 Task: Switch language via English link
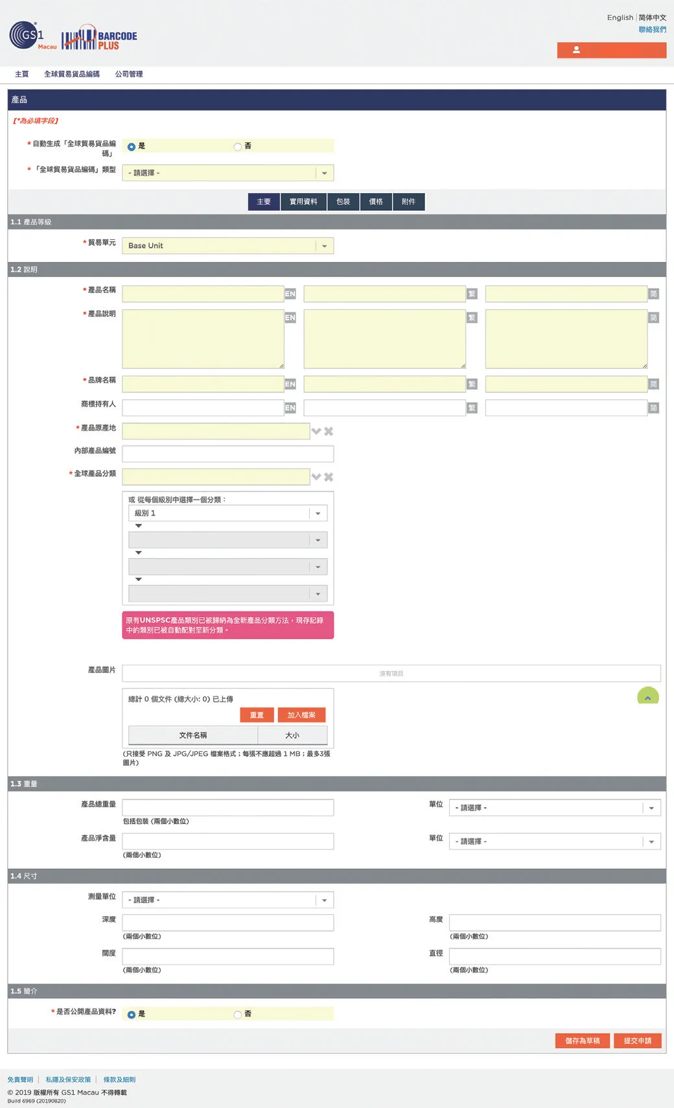click(x=620, y=18)
